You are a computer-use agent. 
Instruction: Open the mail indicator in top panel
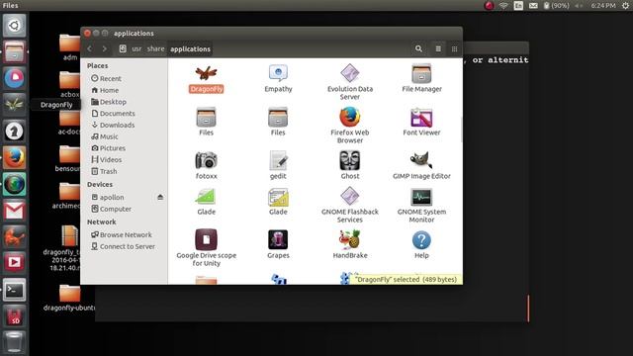tap(533, 5)
